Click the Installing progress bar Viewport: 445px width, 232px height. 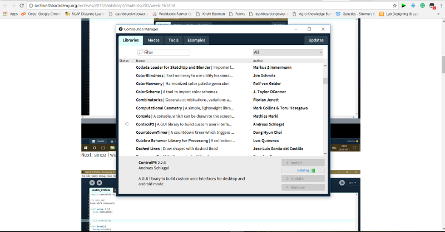[303, 170]
